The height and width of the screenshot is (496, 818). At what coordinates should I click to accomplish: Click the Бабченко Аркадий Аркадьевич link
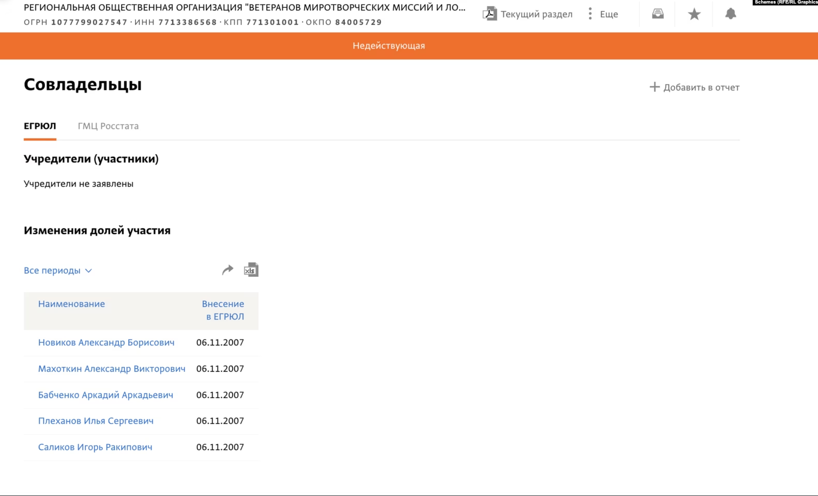(105, 395)
